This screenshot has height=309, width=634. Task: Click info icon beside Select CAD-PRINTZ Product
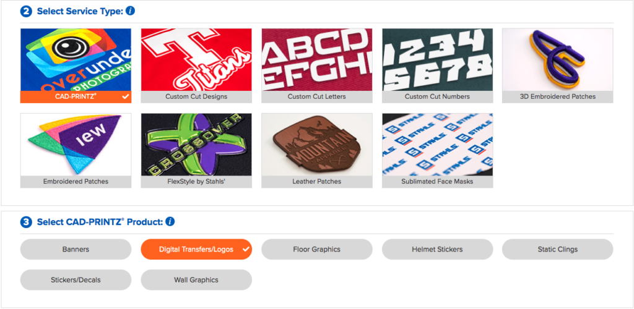pyautogui.click(x=170, y=221)
